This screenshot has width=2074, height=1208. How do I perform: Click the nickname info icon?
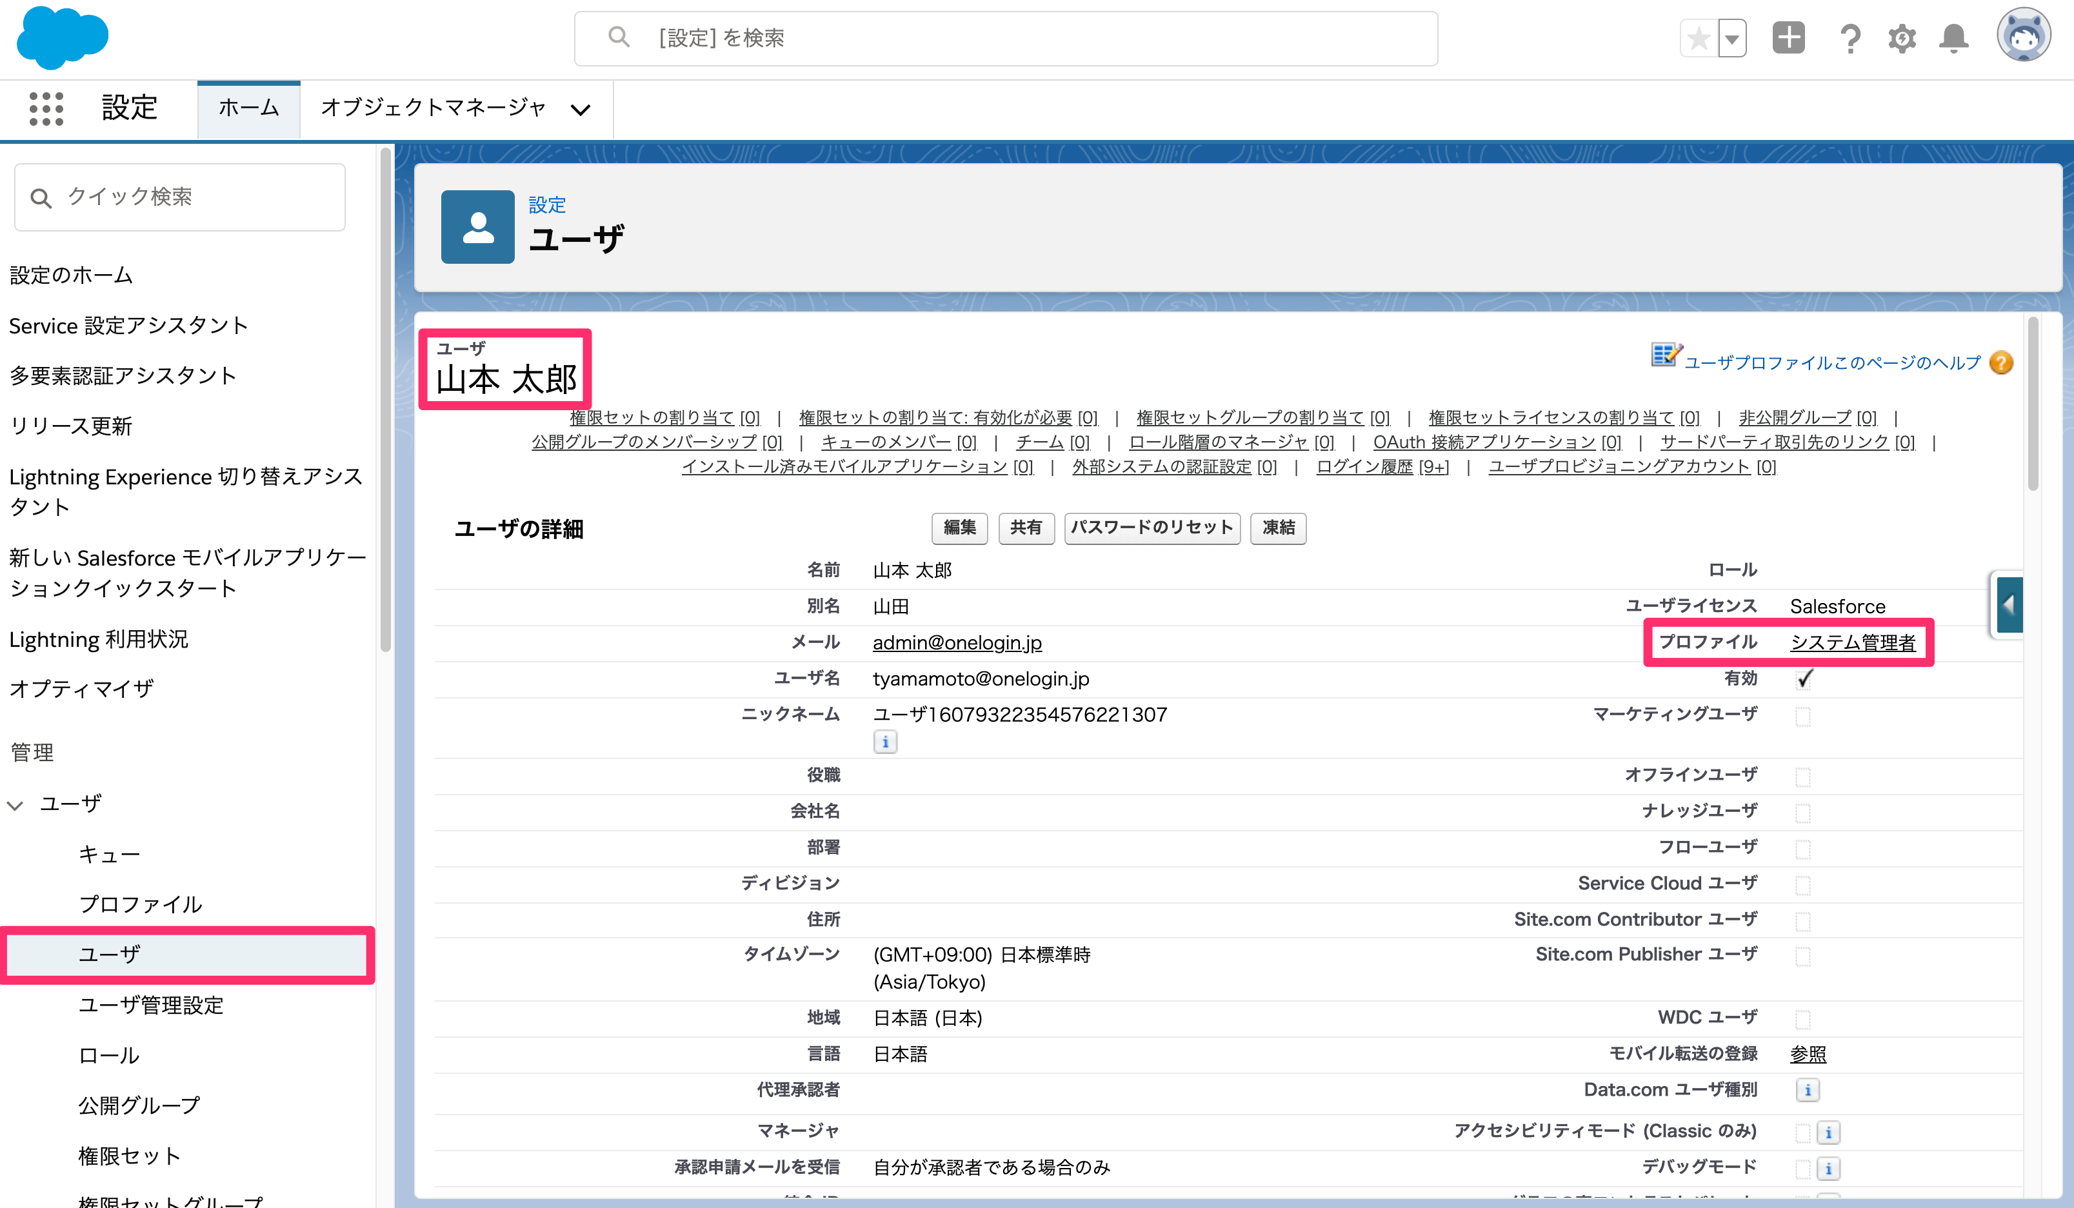point(884,742)
